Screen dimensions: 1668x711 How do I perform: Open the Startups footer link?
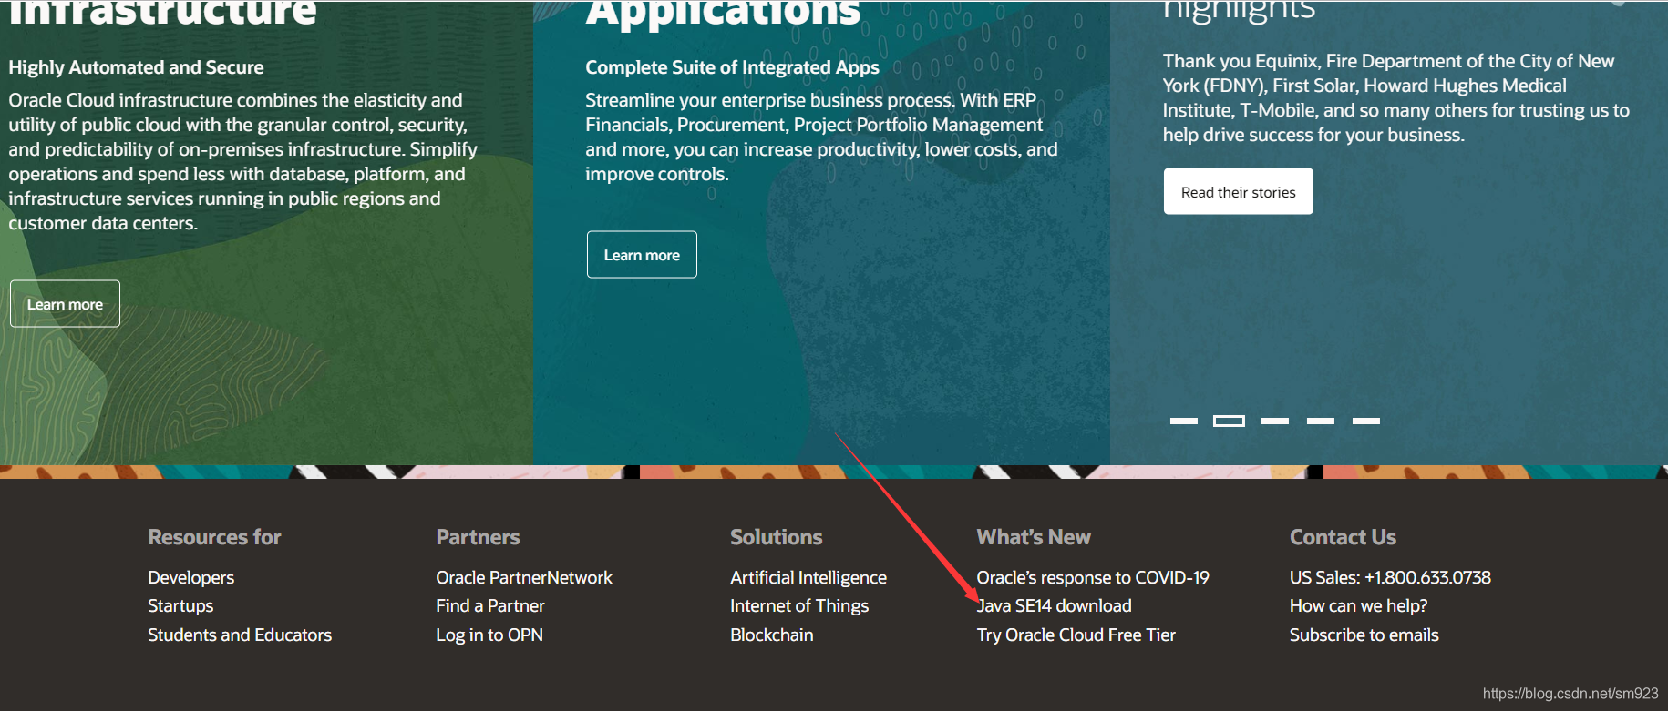pyautogui.click(x=180, y=605)
